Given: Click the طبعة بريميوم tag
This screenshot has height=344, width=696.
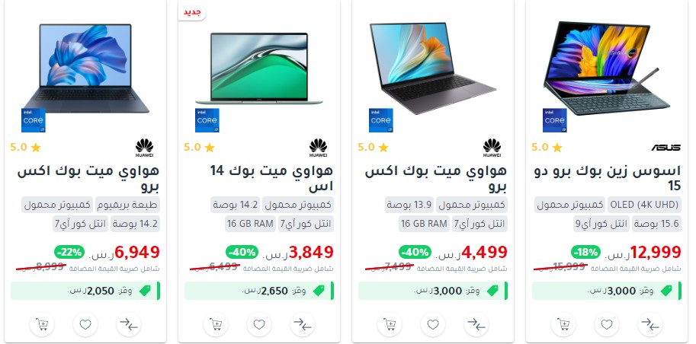Looking at the screenshot, I should (x=127, y=205).
